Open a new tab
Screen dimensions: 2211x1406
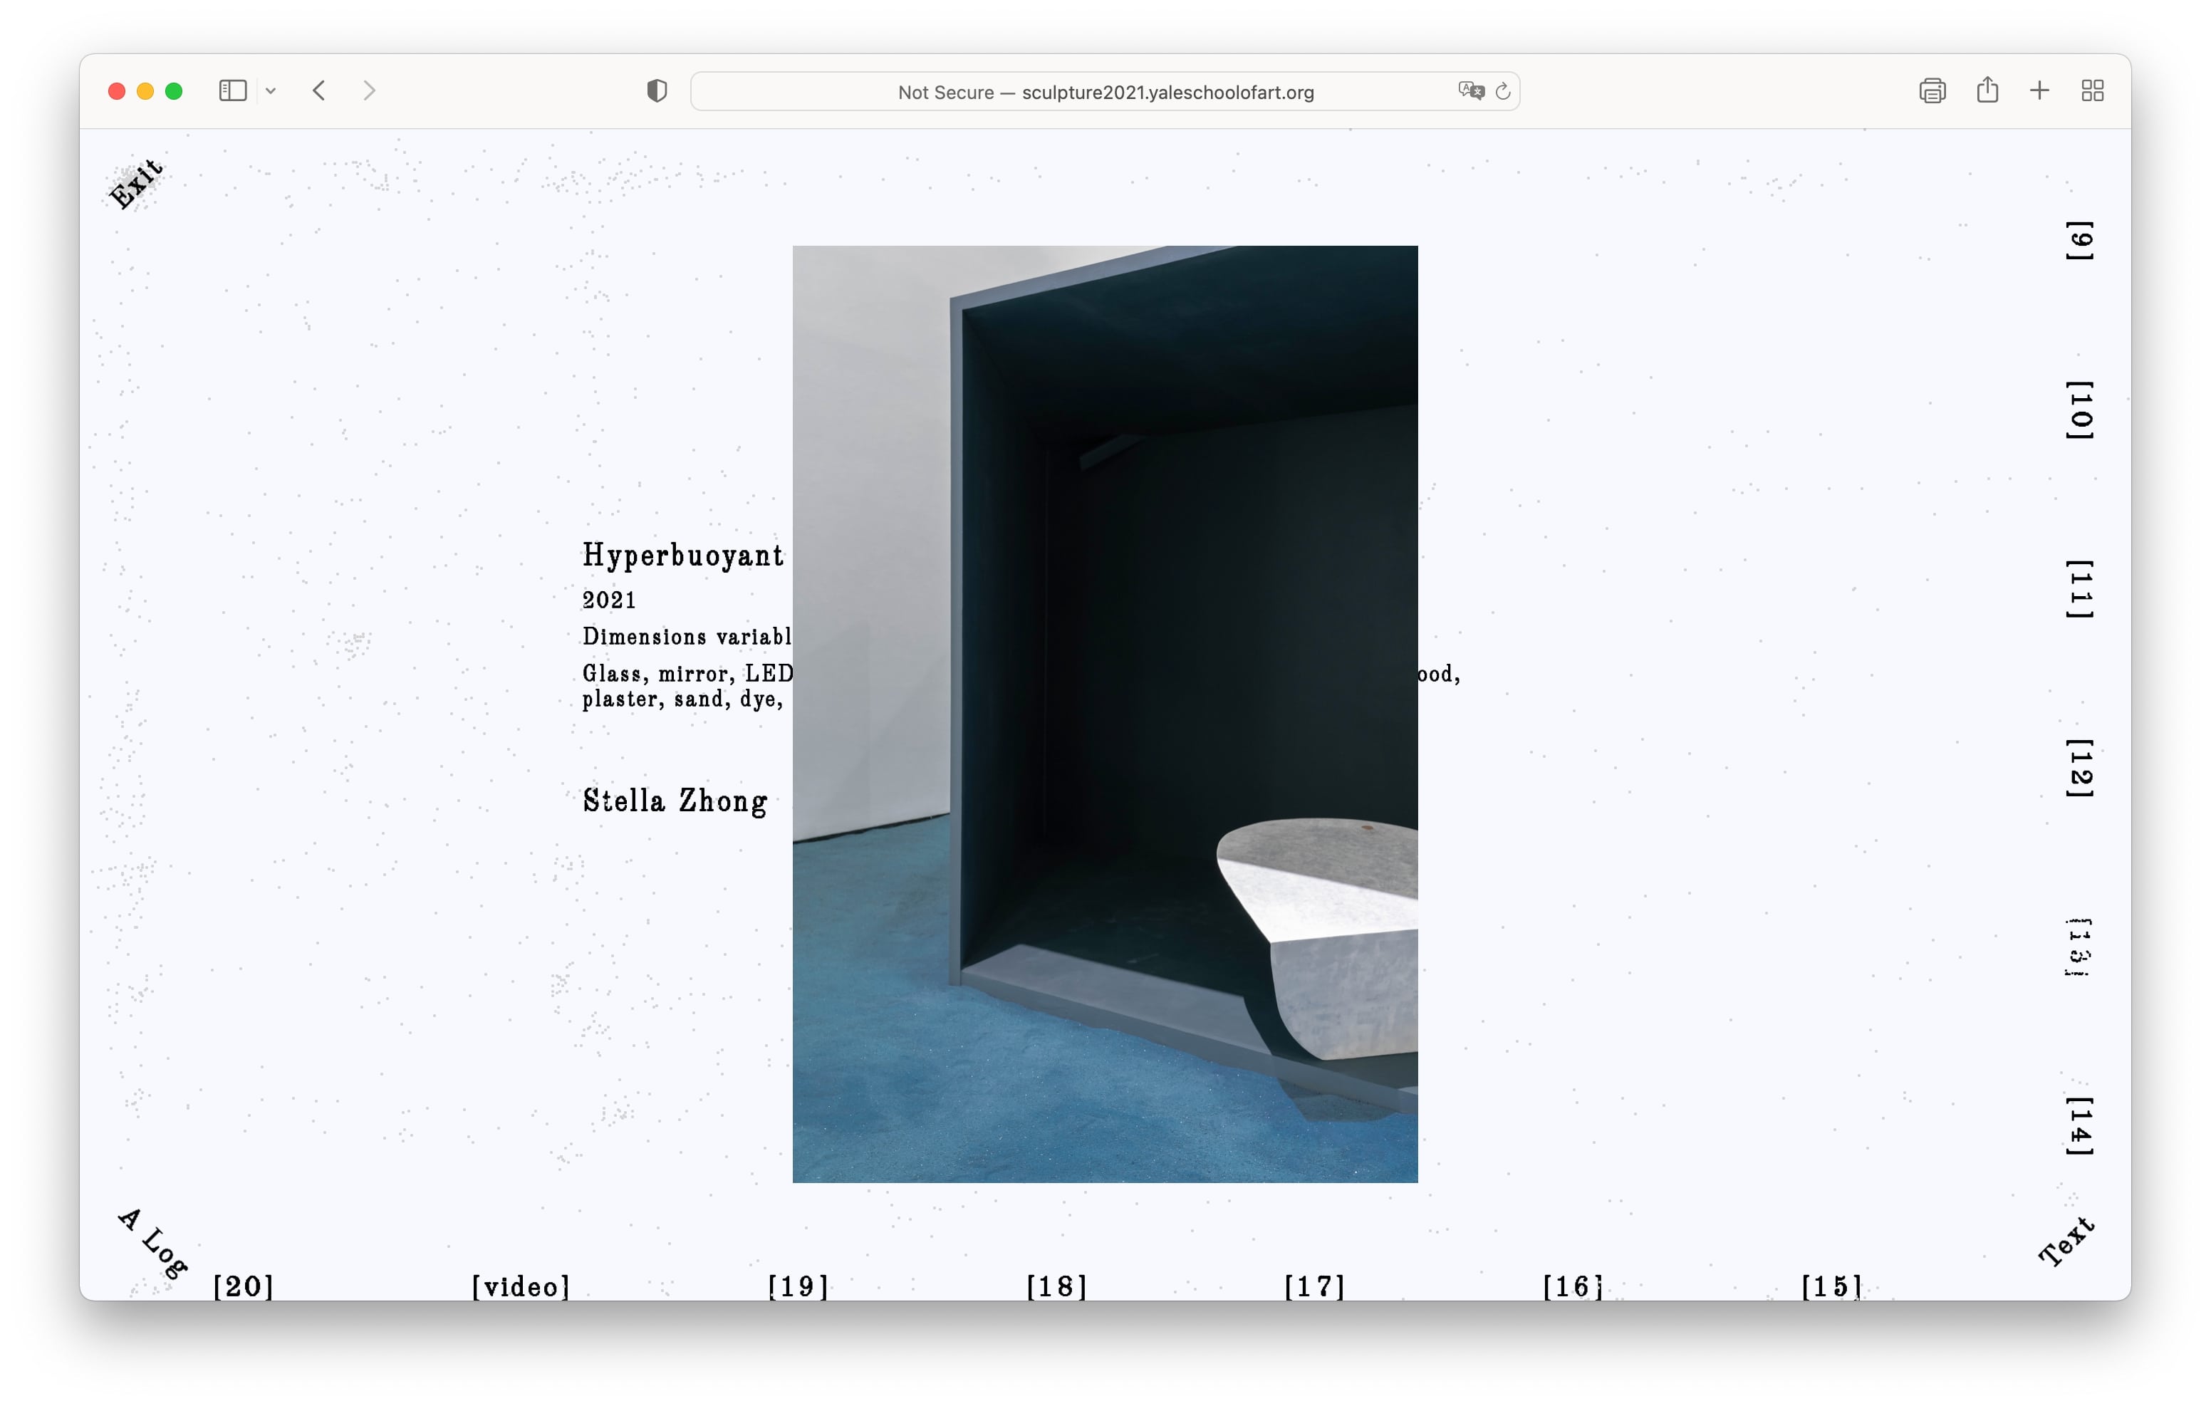2039,91
